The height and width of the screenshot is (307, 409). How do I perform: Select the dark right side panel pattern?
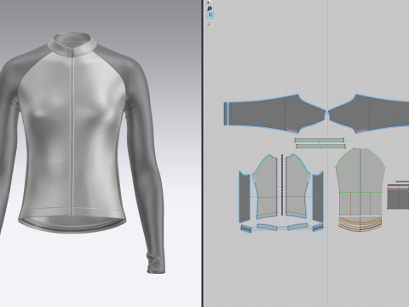point(318,196)
